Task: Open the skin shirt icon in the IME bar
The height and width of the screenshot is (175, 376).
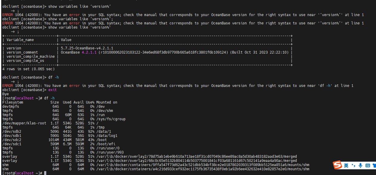Action: pos(374,165)
